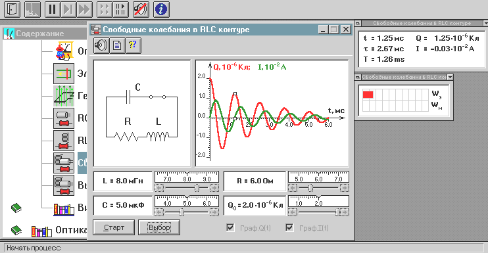Select the green field lines tree item 'Ге'
Image resolution: width=488 pixels, height=253 pixels.
pyautogui.click(x=64, y=96)
